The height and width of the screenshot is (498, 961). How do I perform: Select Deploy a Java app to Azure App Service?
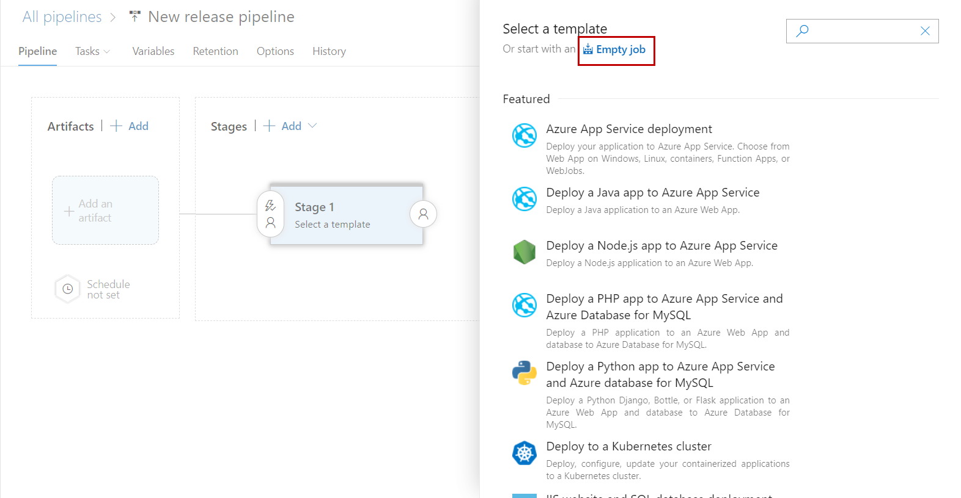653,192
